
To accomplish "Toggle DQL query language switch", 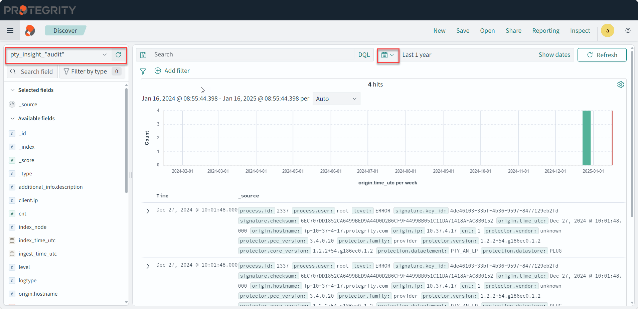I will [x=364, y=55].
